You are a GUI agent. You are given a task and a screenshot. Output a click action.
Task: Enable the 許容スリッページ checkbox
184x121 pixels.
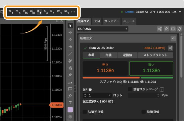[x=130, y=89]
